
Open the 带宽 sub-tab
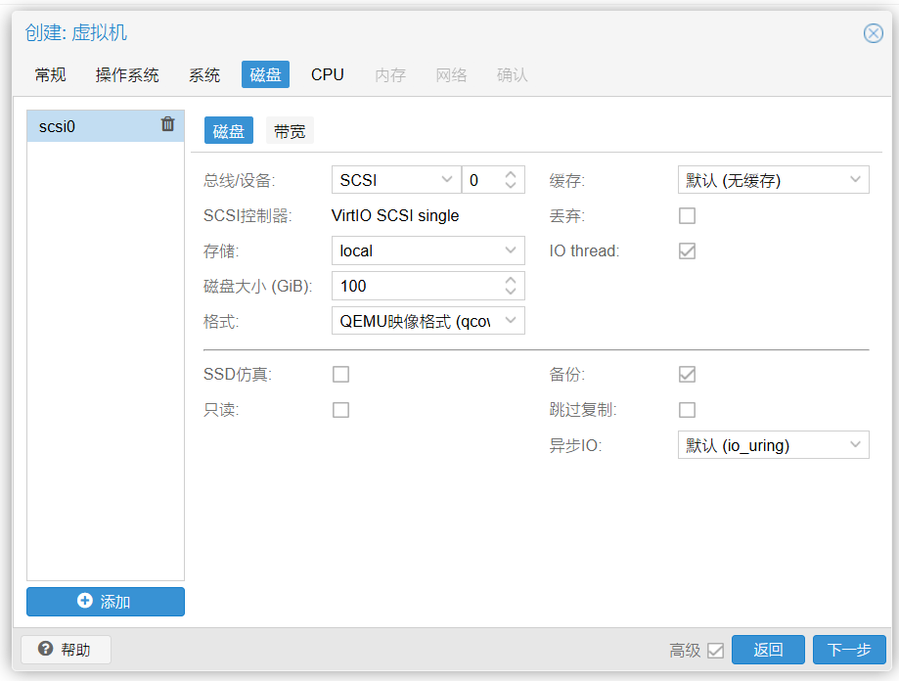coord(290,131)
